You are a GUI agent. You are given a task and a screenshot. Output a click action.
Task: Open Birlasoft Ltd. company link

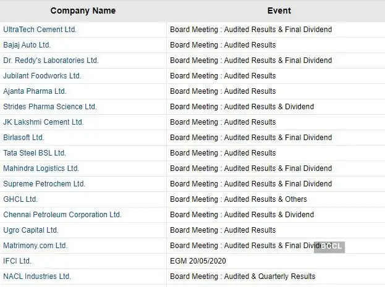coord(23,138)
